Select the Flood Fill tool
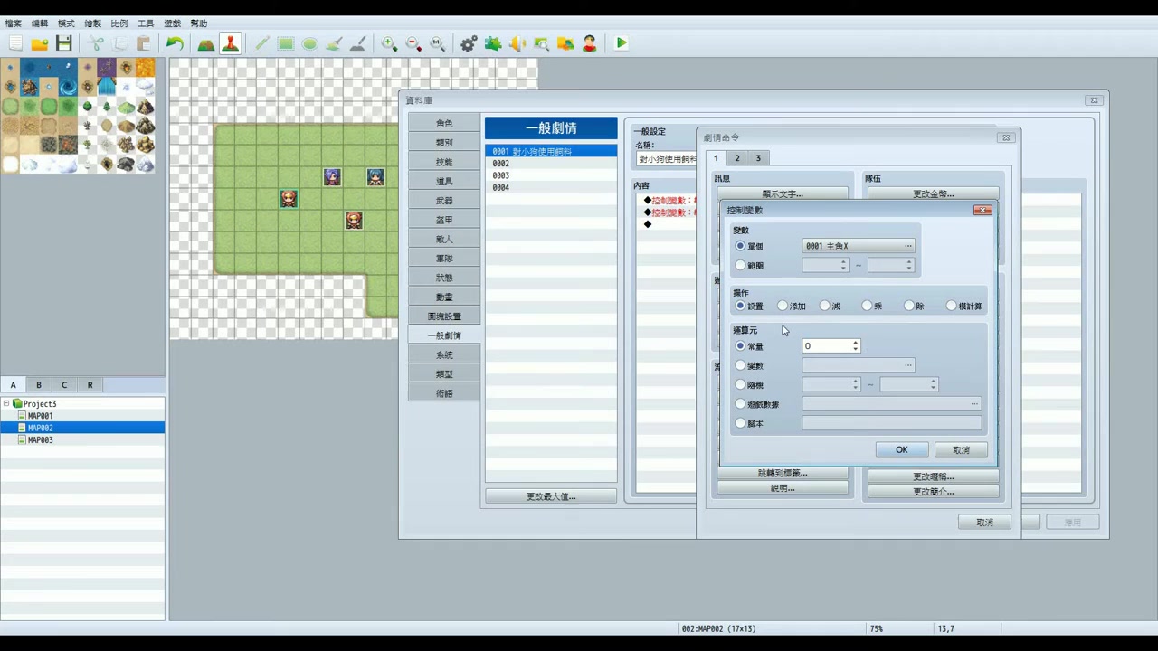 333,43
